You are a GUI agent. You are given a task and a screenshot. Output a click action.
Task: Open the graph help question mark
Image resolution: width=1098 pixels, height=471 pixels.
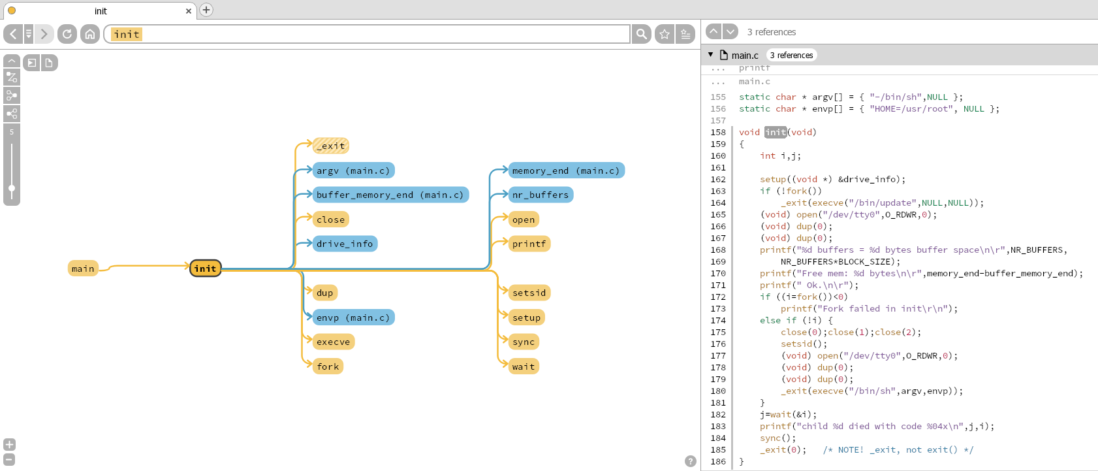[x=690, y=461]
